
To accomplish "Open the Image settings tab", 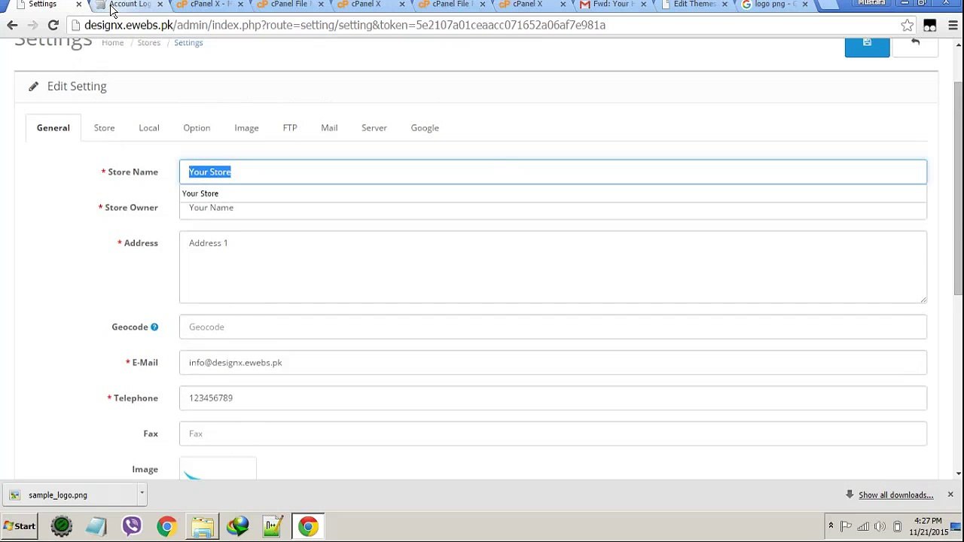I will (246, 128).
